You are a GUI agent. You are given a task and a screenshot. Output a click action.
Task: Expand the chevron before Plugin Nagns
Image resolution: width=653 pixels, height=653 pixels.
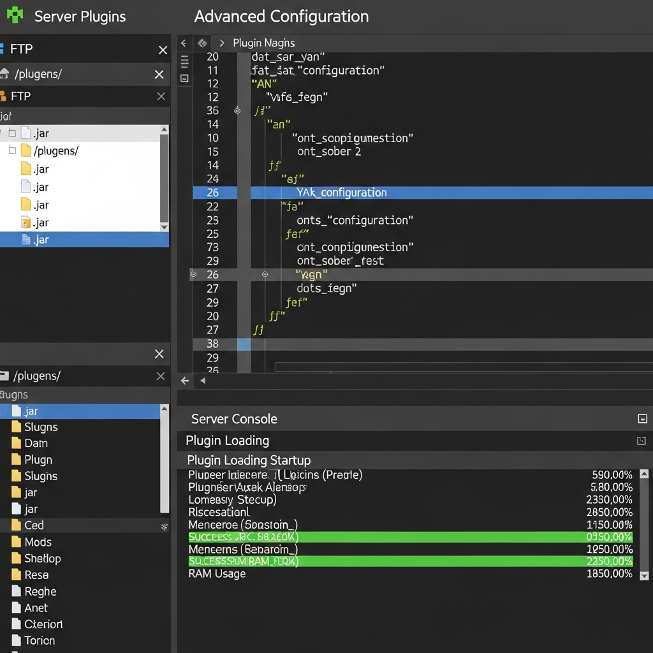point(221,43)
